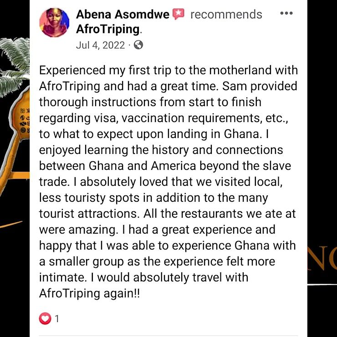Click the white line under gold letters

tap(323, 285)
